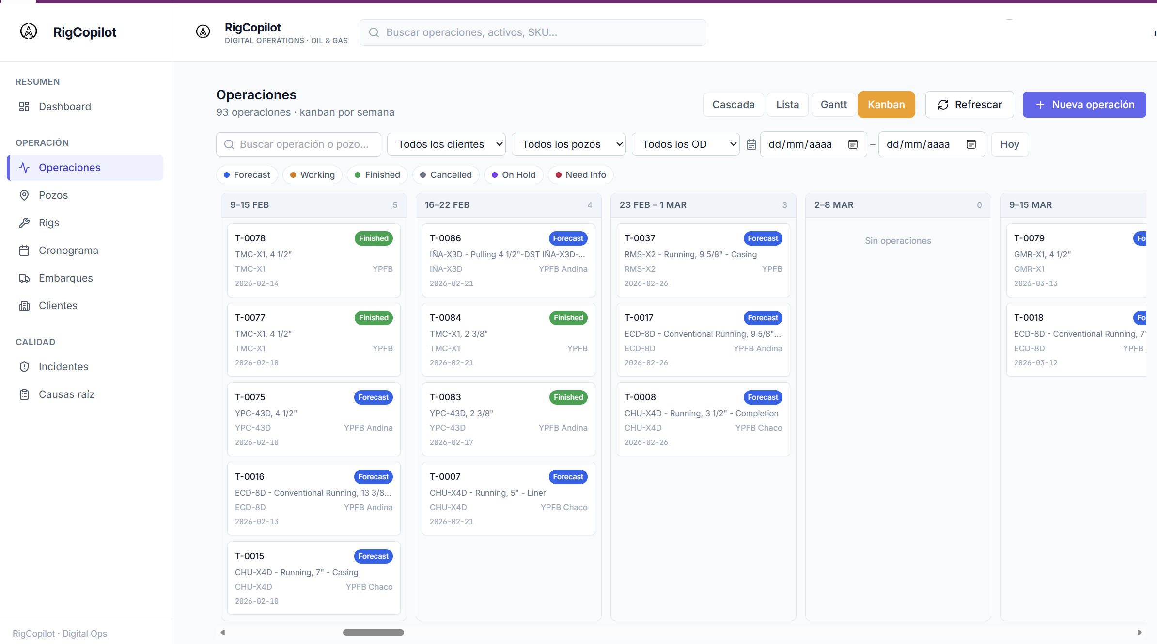Open operation card T-0008
Screen dimensions: 1157x644
click(704, 419)
